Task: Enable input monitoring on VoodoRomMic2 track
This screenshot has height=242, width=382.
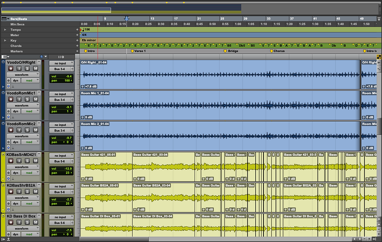Action: tap(19, 130)
